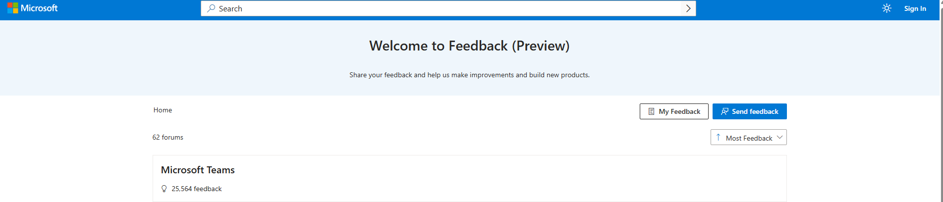Click the lightbulb icon beside 25,564 feedback

(164, 189)
